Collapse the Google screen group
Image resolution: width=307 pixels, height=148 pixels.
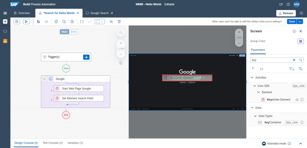tap(44, 79)
